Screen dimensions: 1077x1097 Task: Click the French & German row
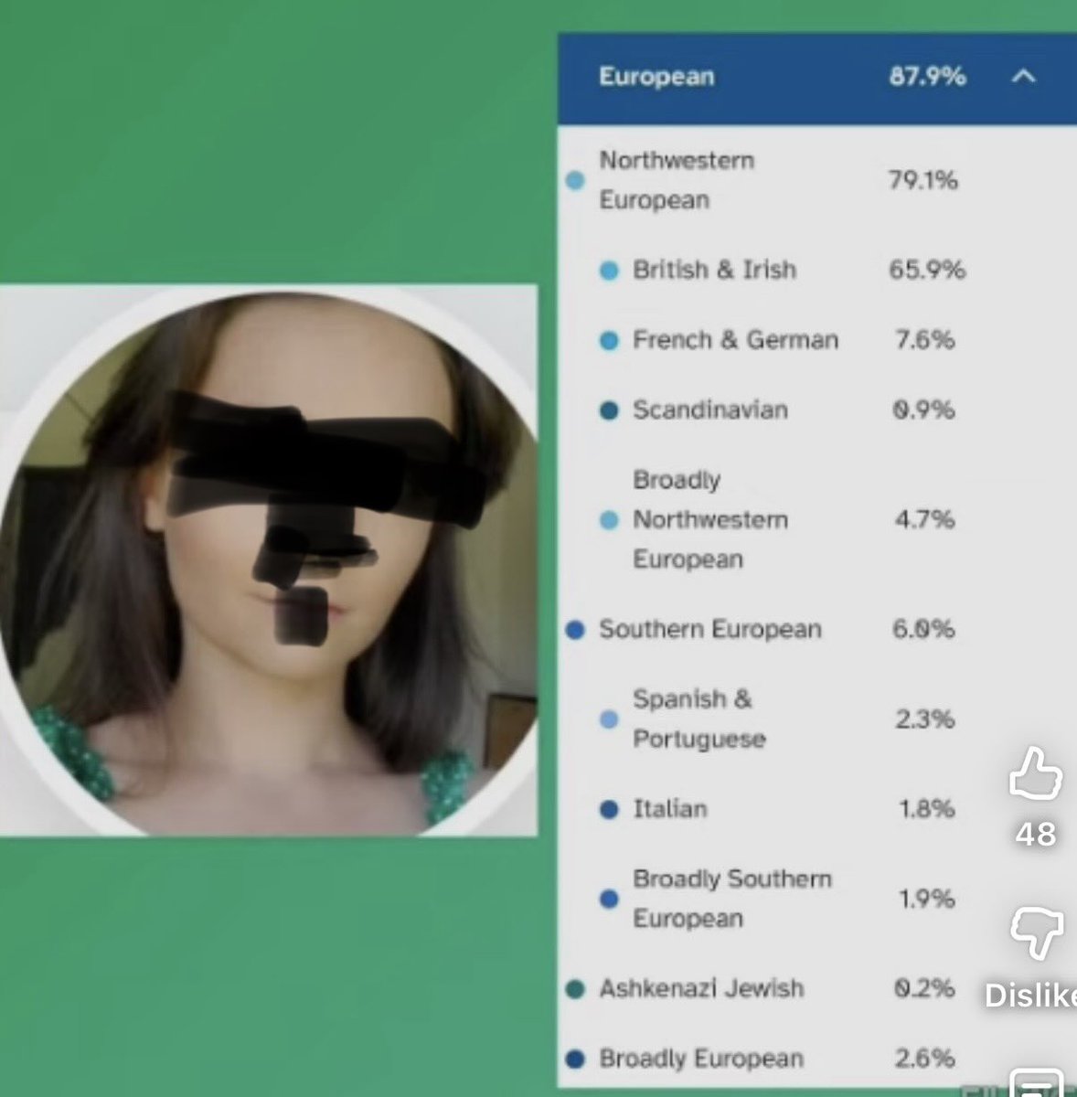pyautogui.click(x=817, y=340)
